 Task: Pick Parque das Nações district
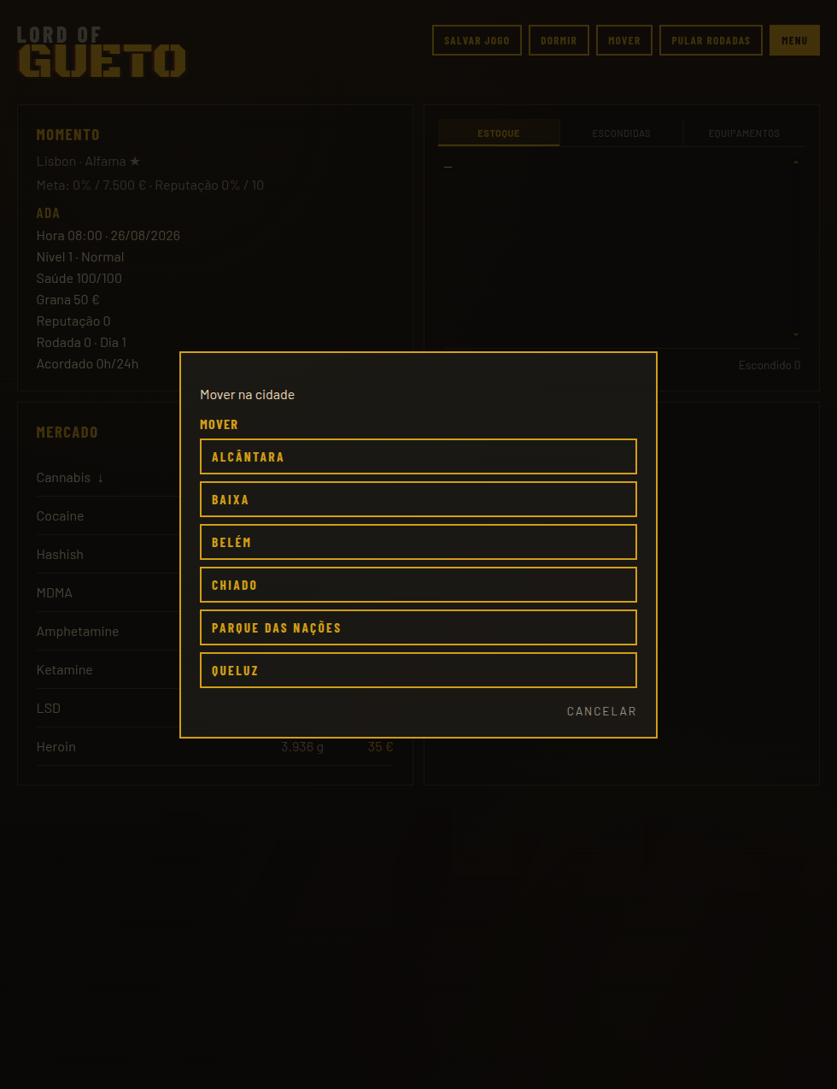pos(418,627)
